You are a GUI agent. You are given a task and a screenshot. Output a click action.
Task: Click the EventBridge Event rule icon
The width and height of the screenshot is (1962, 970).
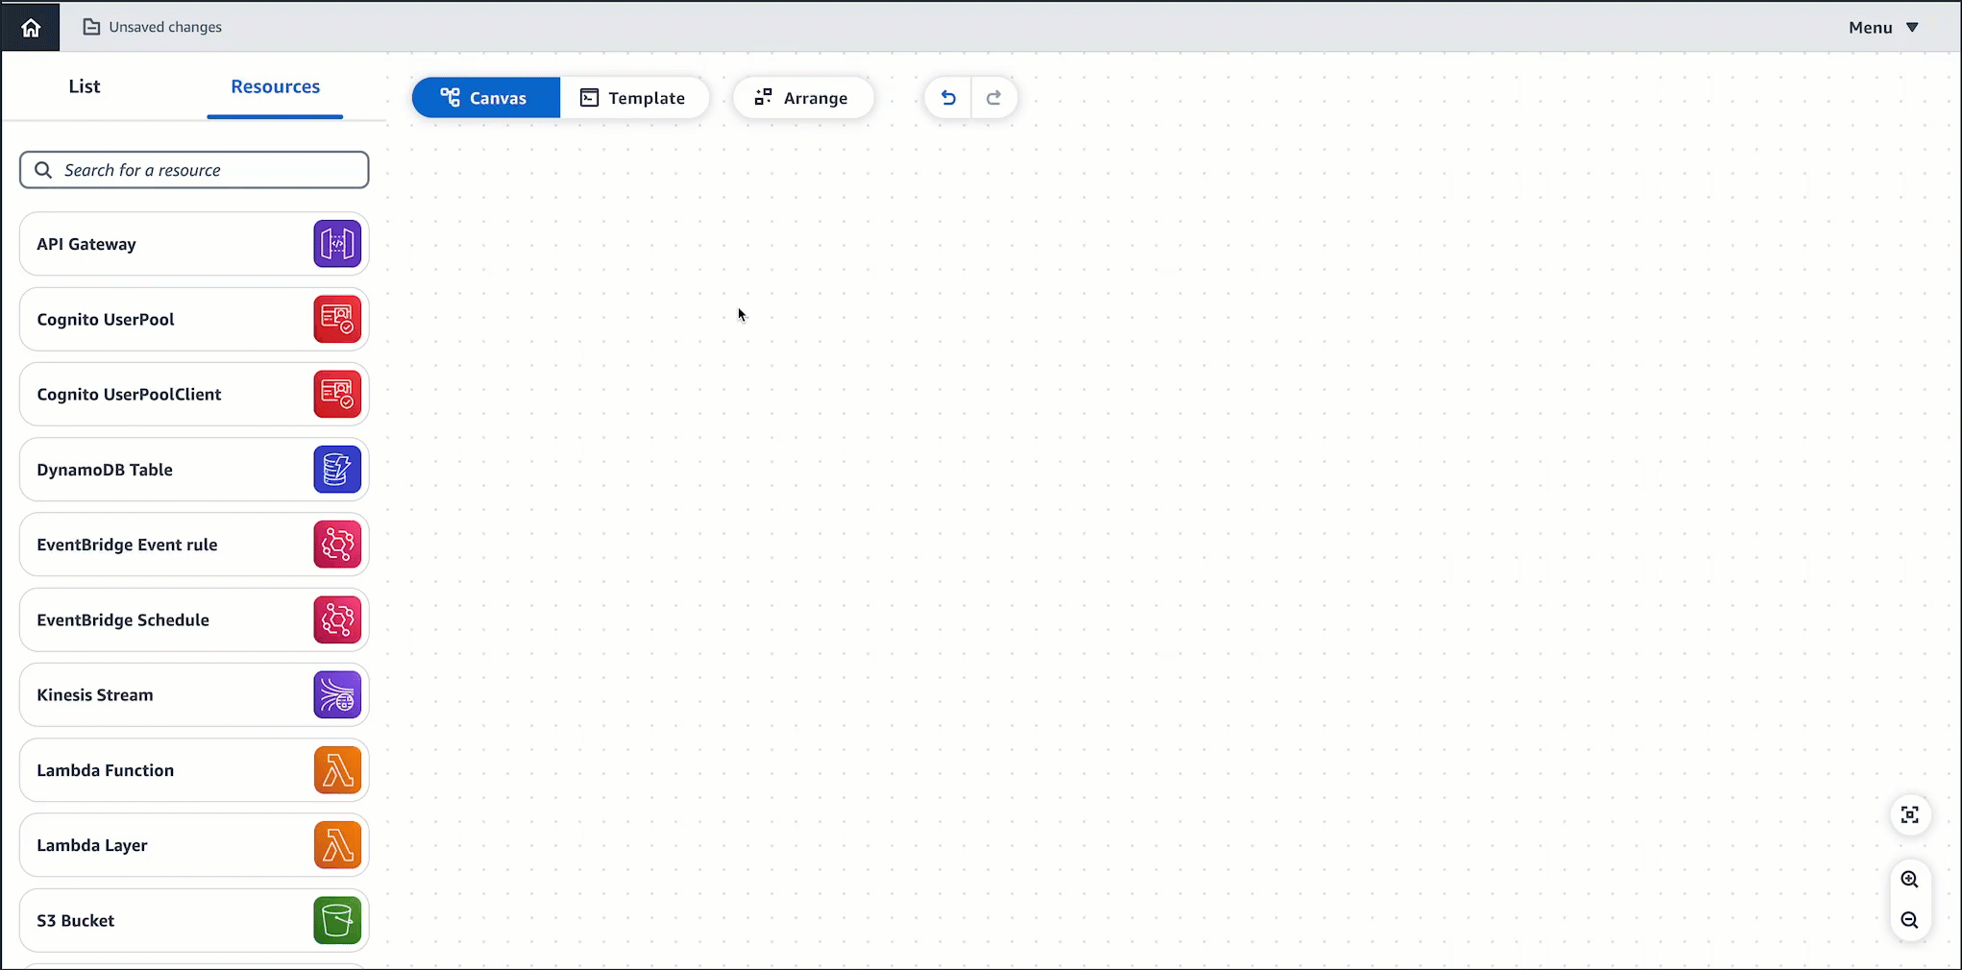coord(337,545)
